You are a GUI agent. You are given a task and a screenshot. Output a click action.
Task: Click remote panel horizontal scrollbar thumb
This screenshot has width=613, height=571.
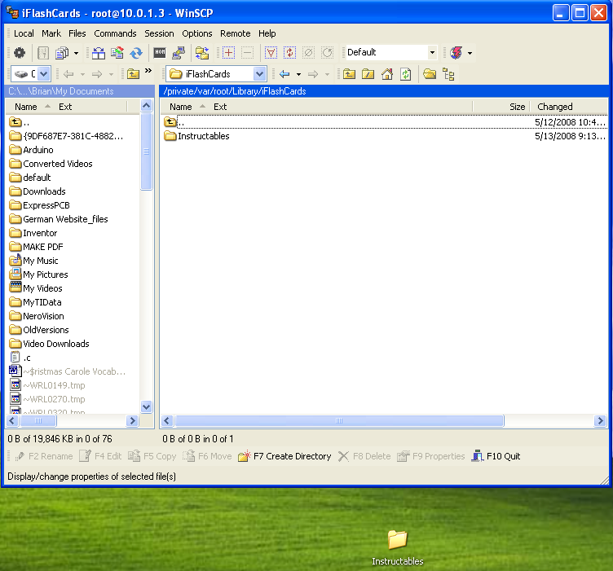pos(339,420)
